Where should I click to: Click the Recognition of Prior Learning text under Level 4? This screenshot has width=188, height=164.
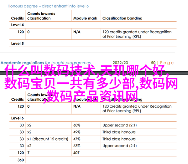(137, 34)
